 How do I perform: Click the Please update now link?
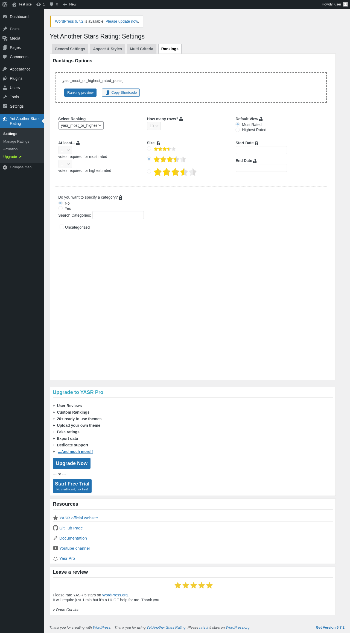(x=122, y=21)
